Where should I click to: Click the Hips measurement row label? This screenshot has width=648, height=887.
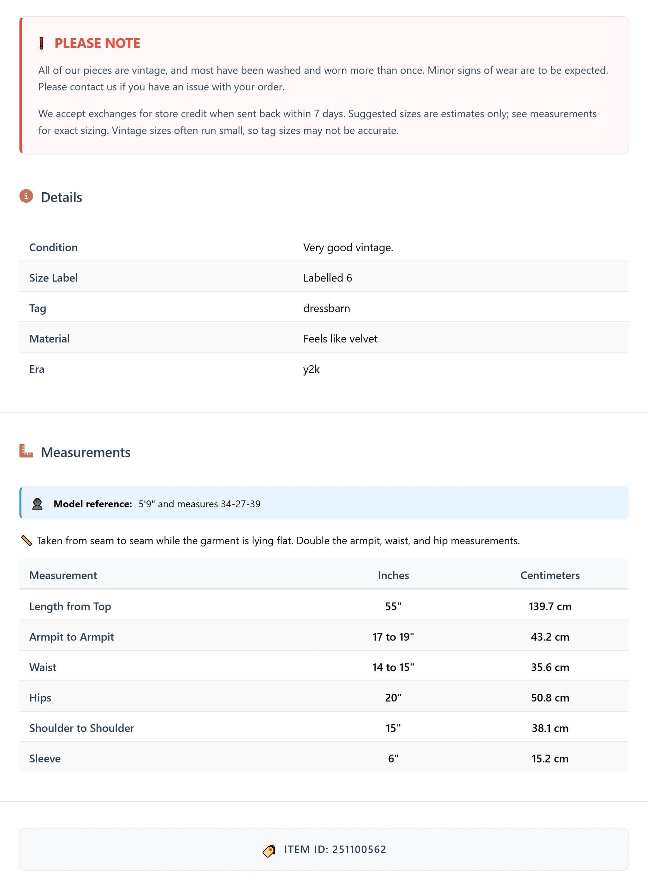[x=40, y=698]
